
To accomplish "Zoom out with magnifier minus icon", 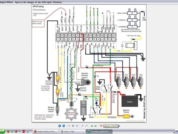I will (86, 126).
